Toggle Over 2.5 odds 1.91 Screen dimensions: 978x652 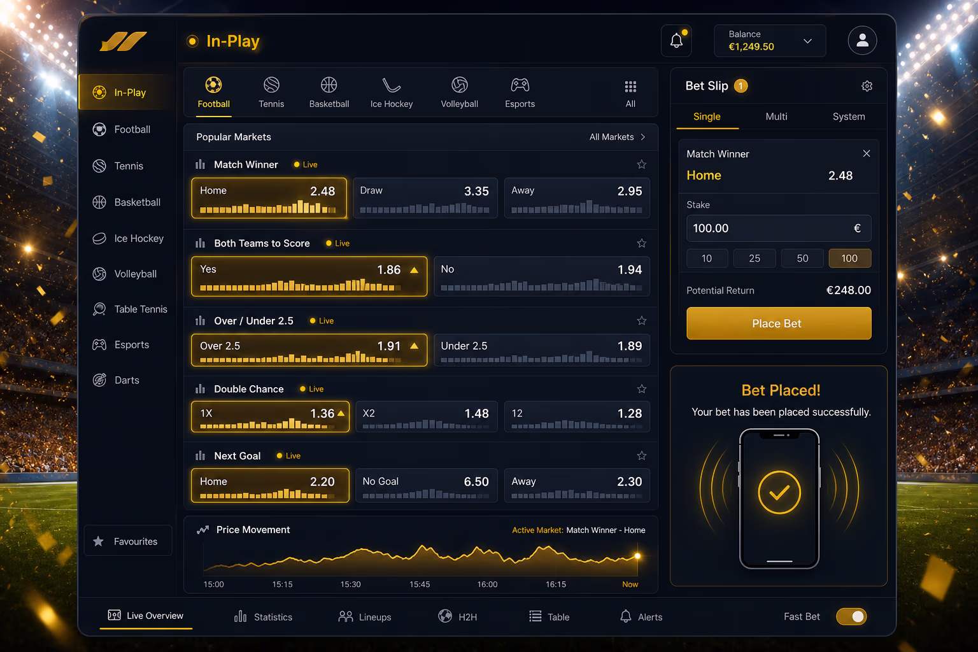309,350
